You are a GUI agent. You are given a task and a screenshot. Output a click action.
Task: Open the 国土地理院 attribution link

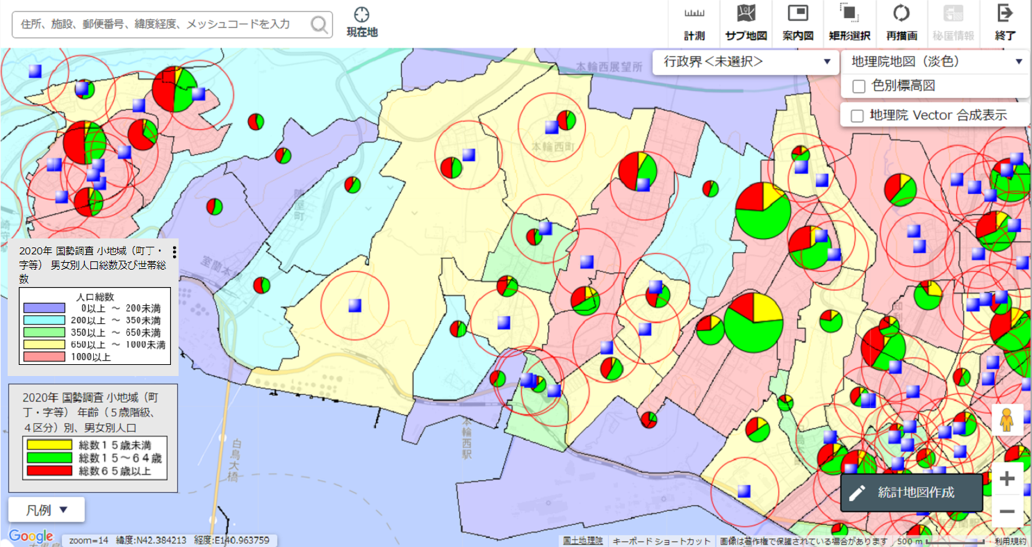click(x=582, y=541)
